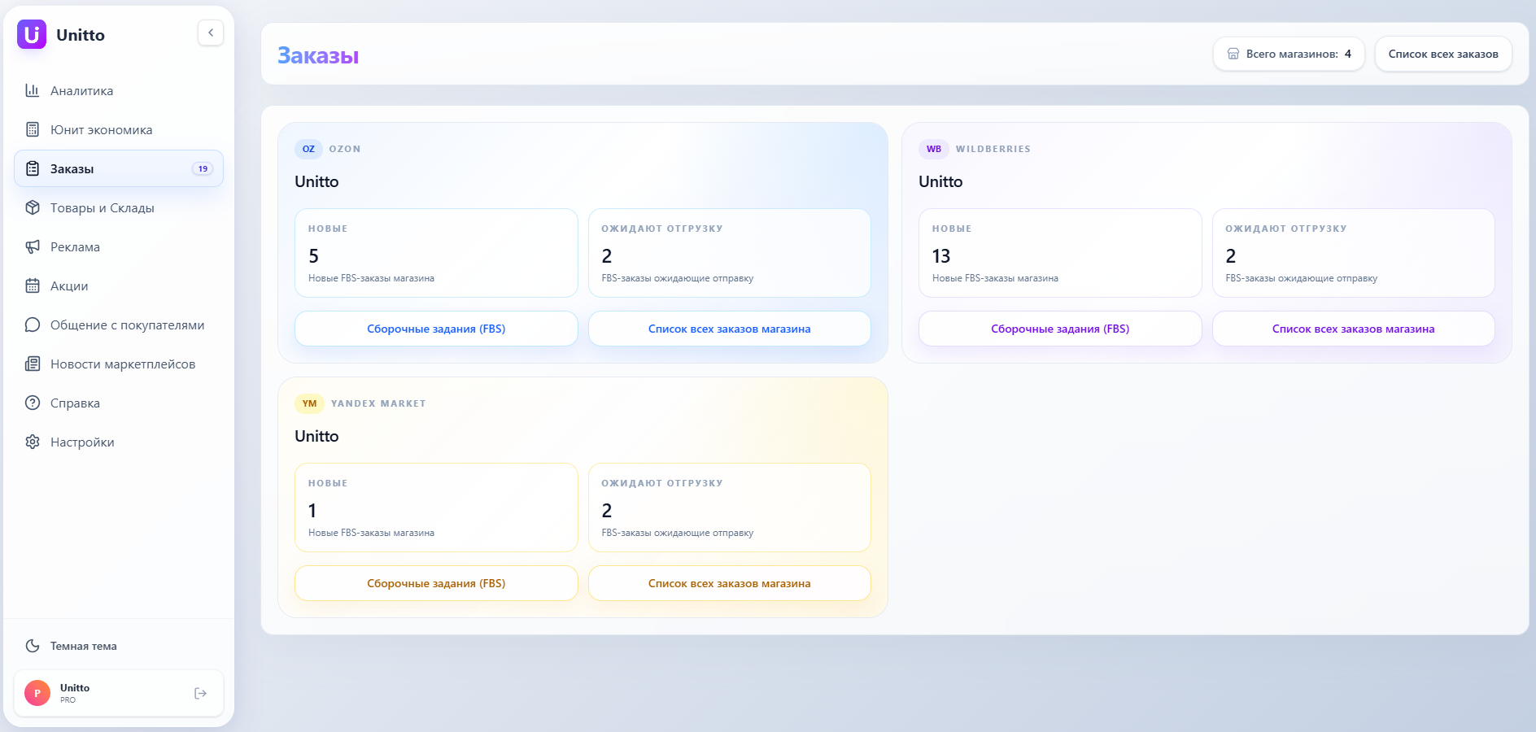Screen dimensions: 1536x732
Task: Open the Справка help page
Action: [119, 403]
